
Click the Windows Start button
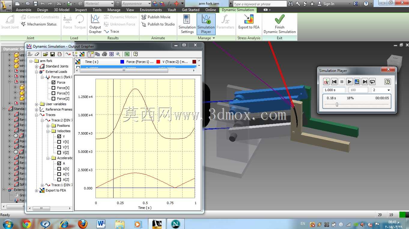point(7,224)
